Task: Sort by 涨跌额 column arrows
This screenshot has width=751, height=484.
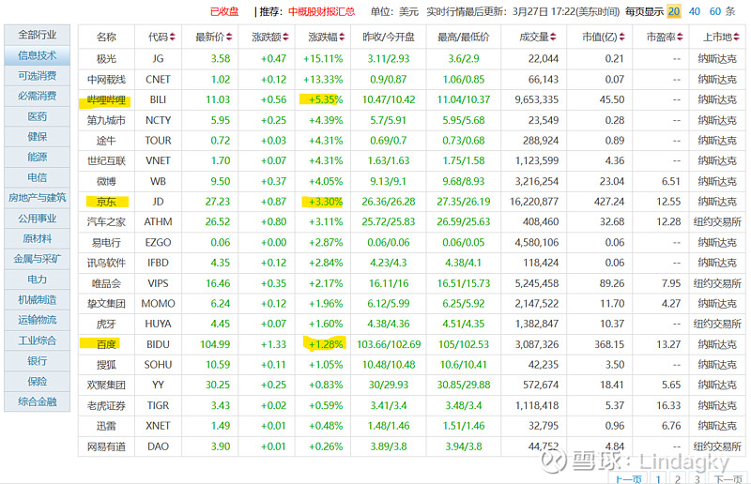Action: (286, 37)
